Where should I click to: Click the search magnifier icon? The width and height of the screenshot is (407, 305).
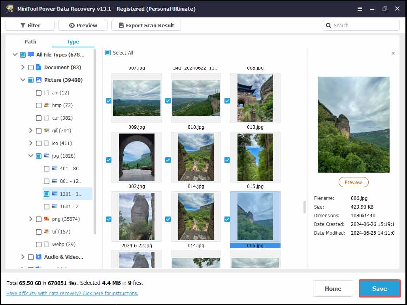pyautogui.click(x=328, y=25)
